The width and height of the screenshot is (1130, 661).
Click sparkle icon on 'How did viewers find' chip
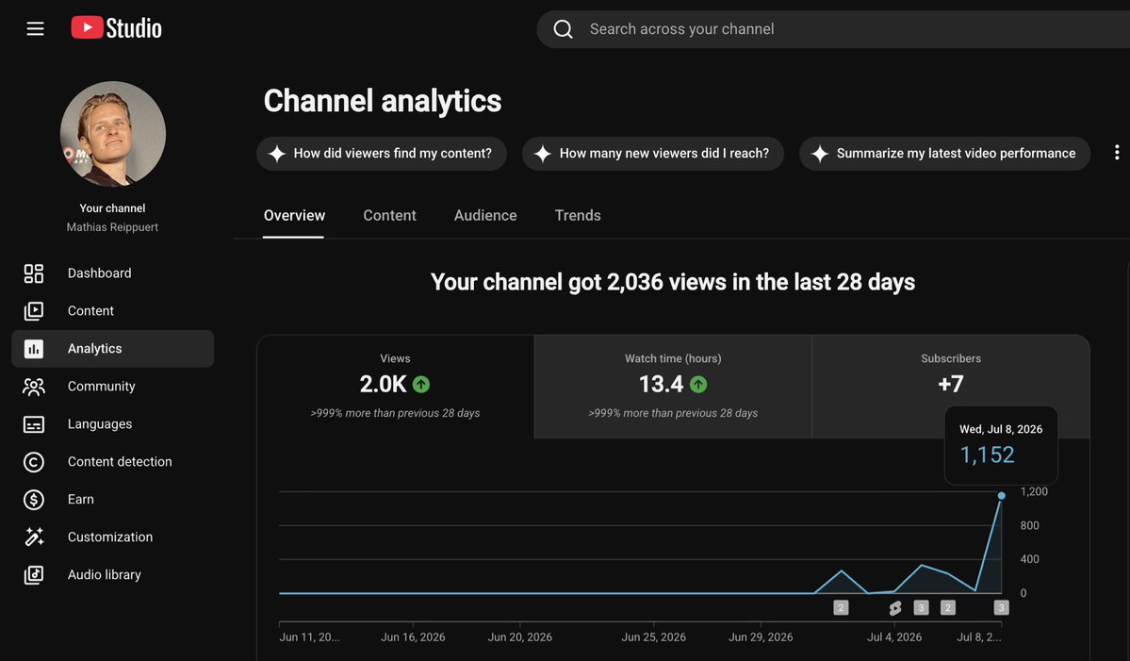pos(277,154)
